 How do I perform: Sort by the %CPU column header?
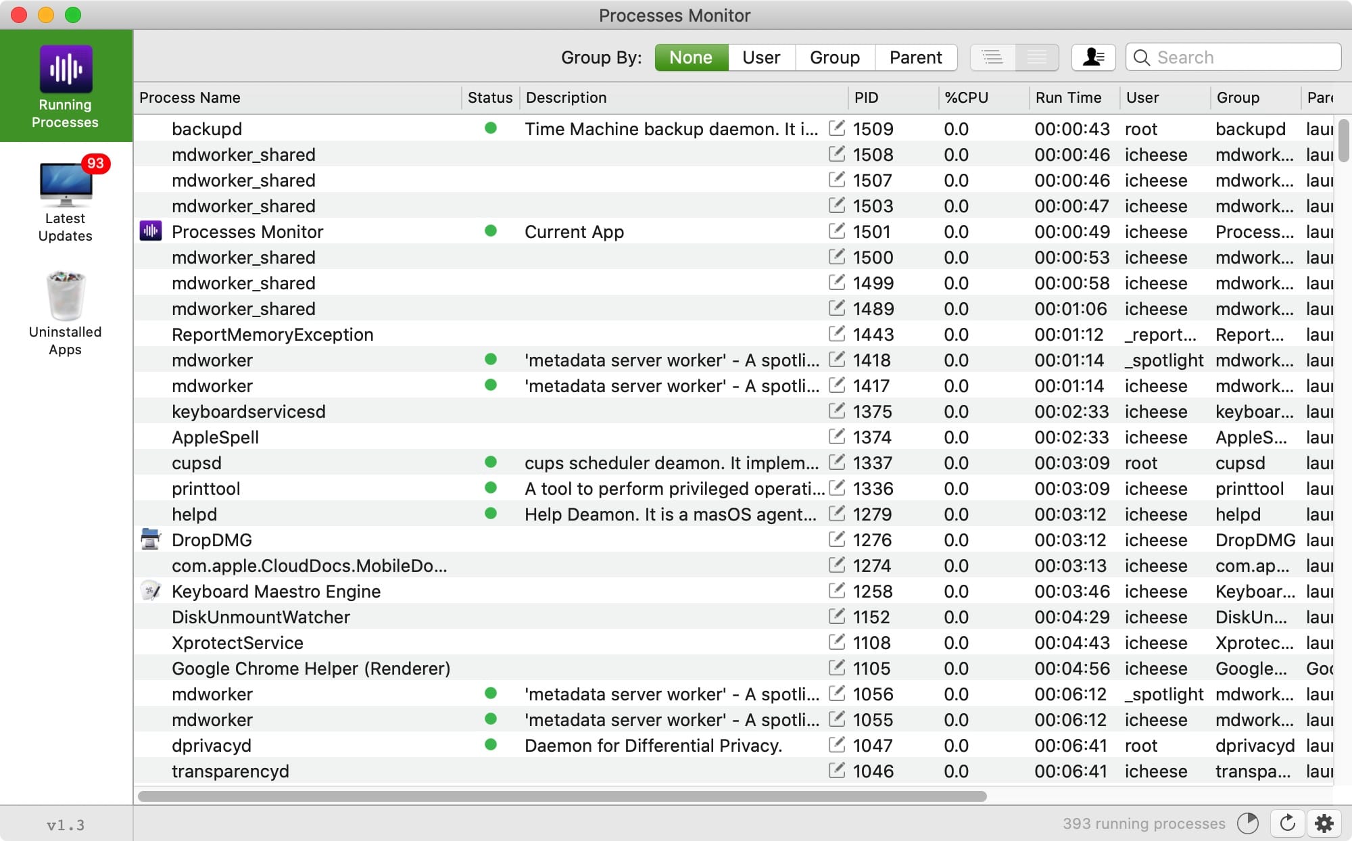pos(984,98)
